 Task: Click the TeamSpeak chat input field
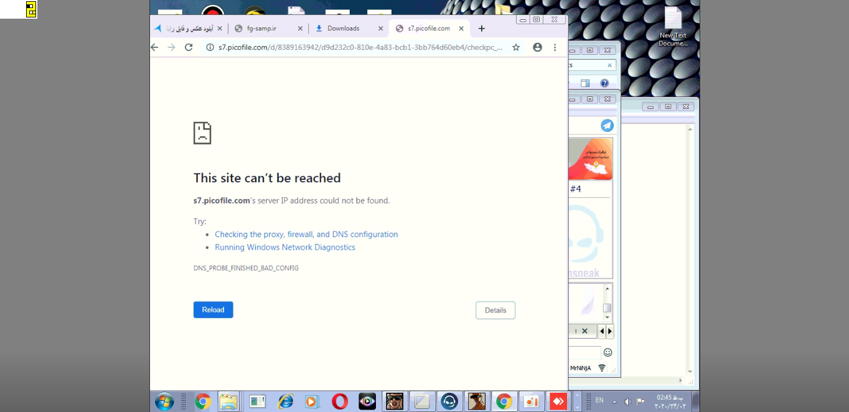tap(584, 353)
